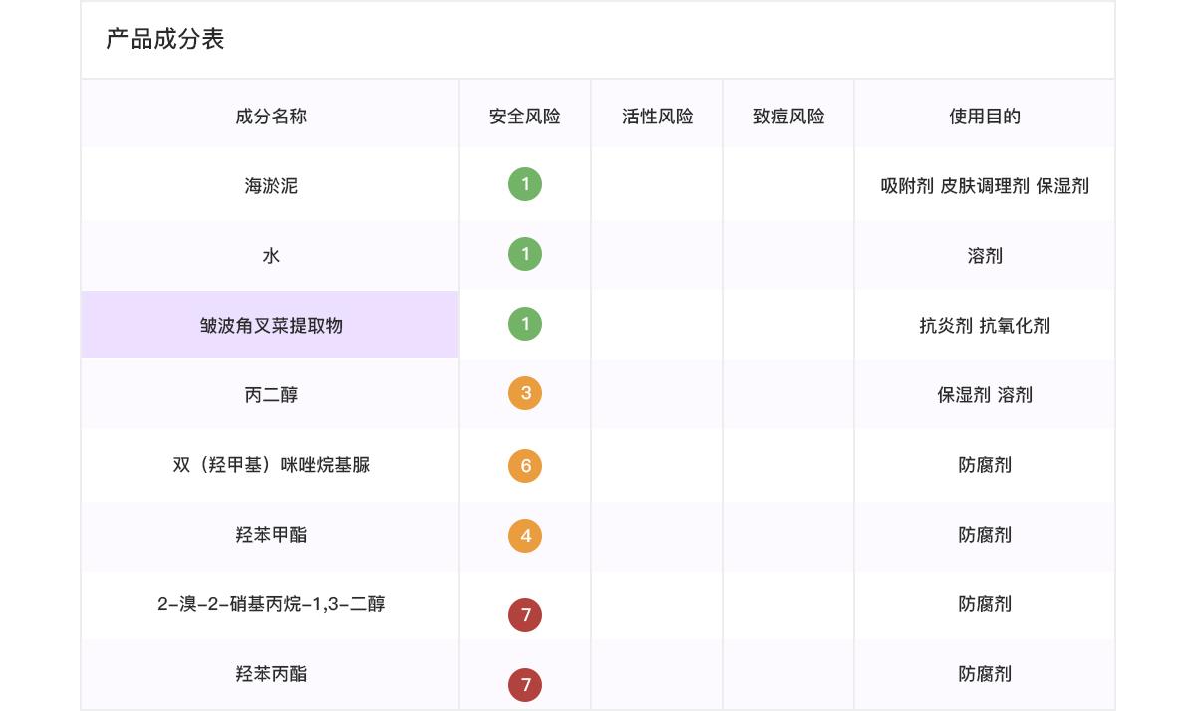Screen dimensions: 1196x711
Task: Select the 海淤泥 ingredient name
Action: [271, 186]
